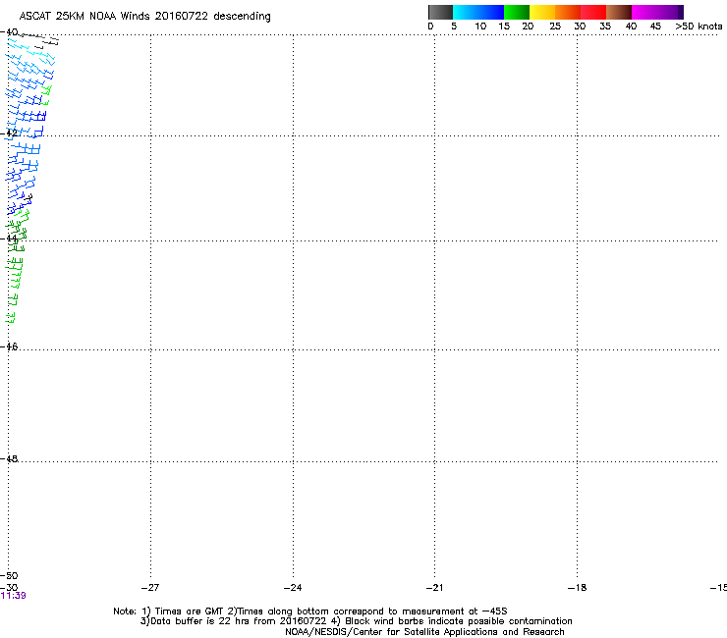Click the '>50 knots' legend label

click(699, 27)
